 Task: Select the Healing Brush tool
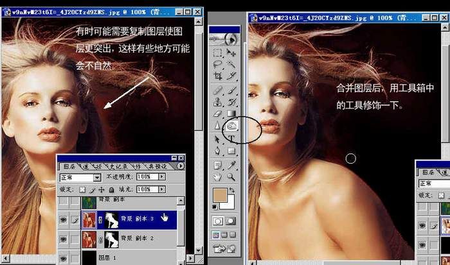(217, 90)
